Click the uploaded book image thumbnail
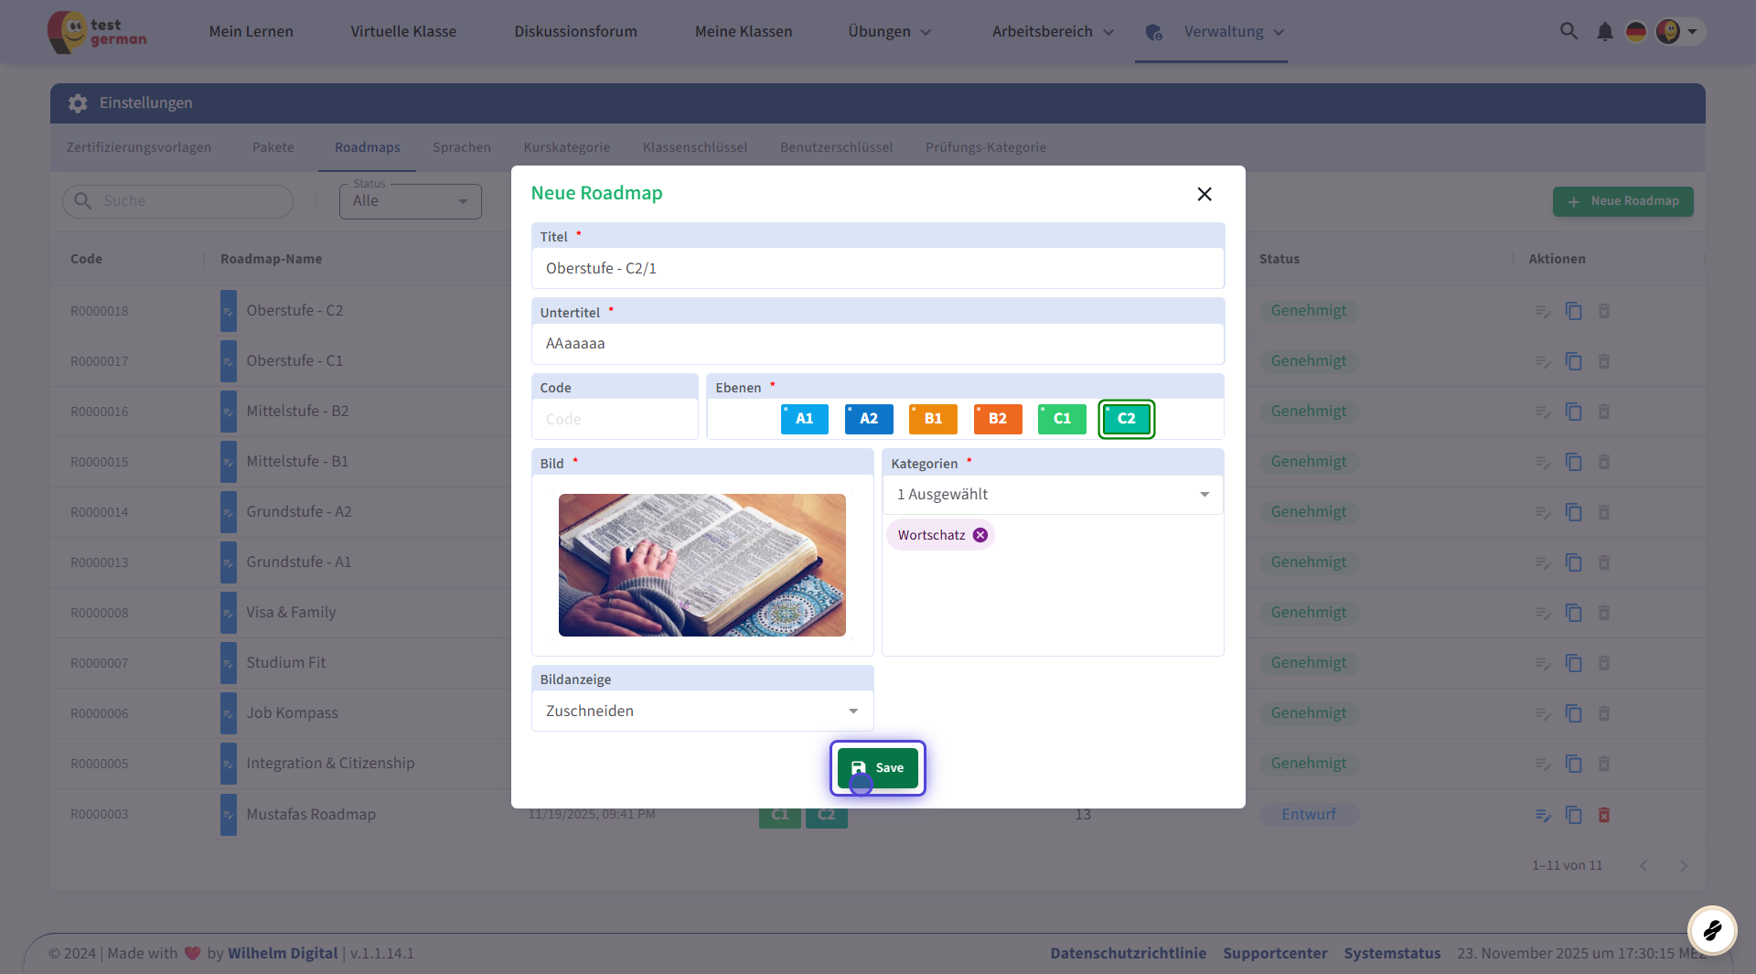 701,565
